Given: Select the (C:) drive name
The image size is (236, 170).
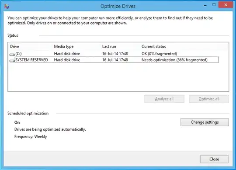Looking at the screenshot, I should 18,54.
